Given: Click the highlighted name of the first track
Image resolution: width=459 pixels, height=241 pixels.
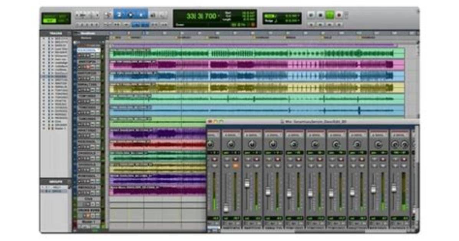Looking at the screenshot, I should click(89, 50).
